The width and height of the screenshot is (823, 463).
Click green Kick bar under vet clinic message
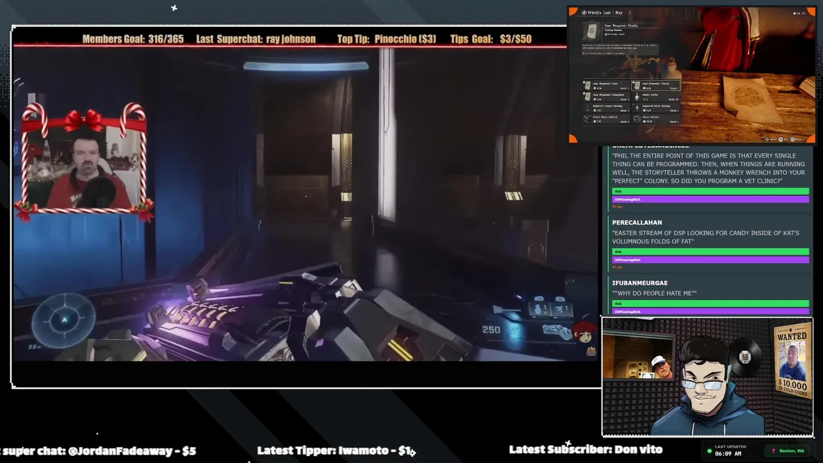pos(710,191)
